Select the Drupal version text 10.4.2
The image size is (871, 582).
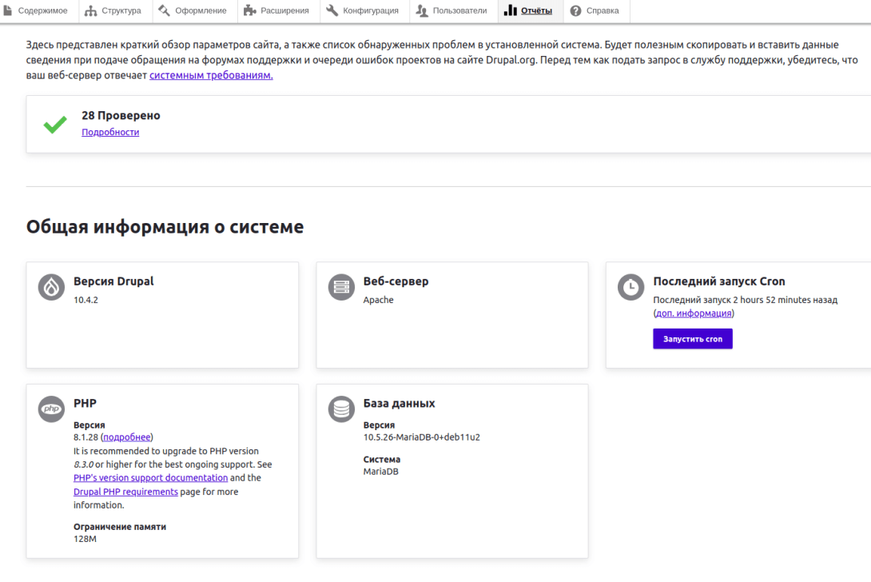tap(86, 300)
